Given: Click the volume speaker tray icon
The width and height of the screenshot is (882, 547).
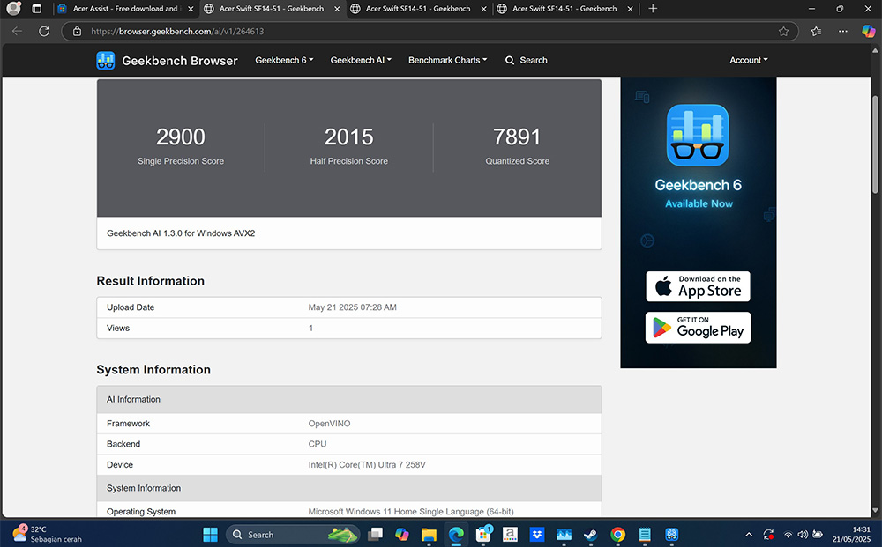Looking at the screenshot, I should 803,535.
